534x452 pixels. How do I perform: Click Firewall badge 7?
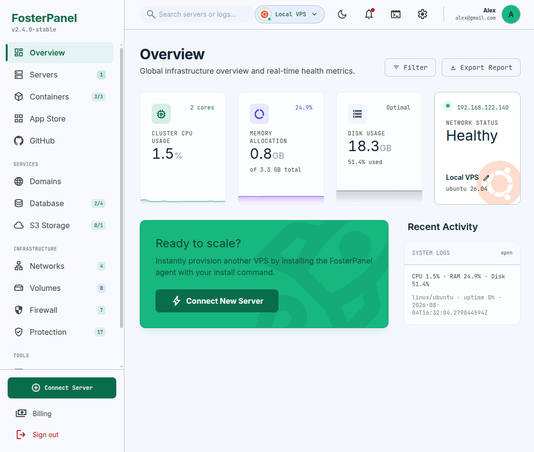[x=101, y=310]
